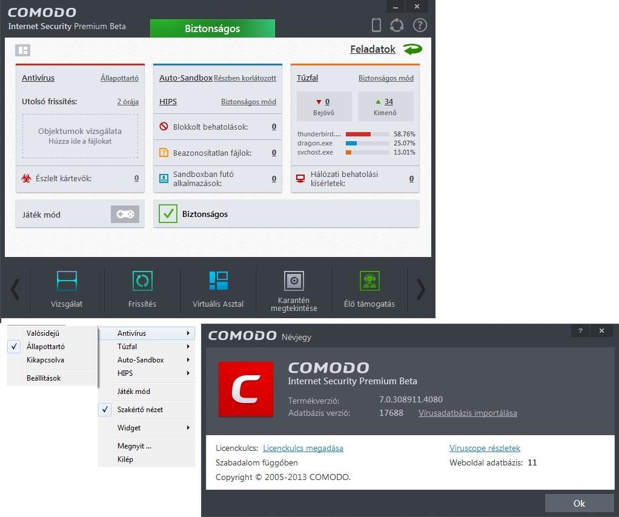The height and width of the screenshot is (517, 619).
Task: Click the mobile device icon in header
Action: pos(376,25)
